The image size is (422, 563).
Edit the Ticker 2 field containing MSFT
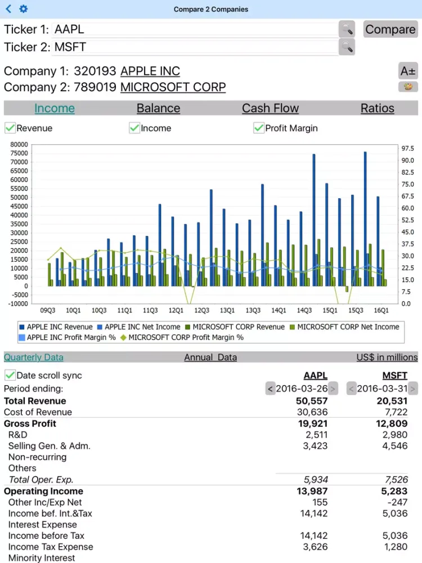[x=195, y=47]
